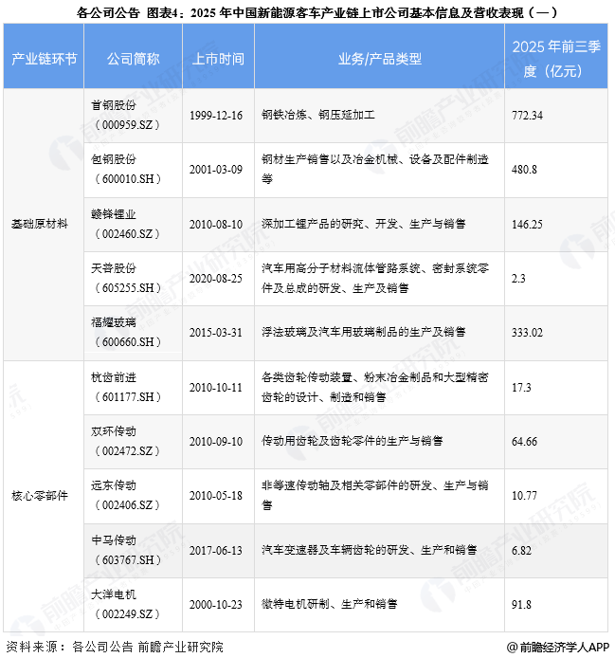
Task: Click stock code （601177.SH）
Action: [128, 397]
